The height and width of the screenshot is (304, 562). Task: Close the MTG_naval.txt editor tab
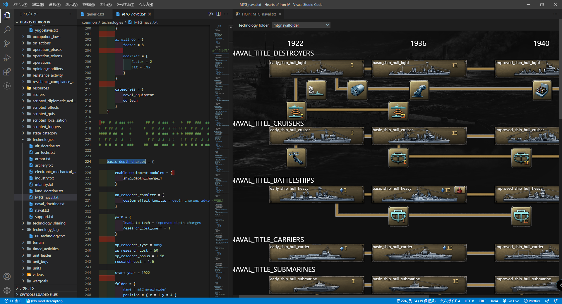(150, 14)
